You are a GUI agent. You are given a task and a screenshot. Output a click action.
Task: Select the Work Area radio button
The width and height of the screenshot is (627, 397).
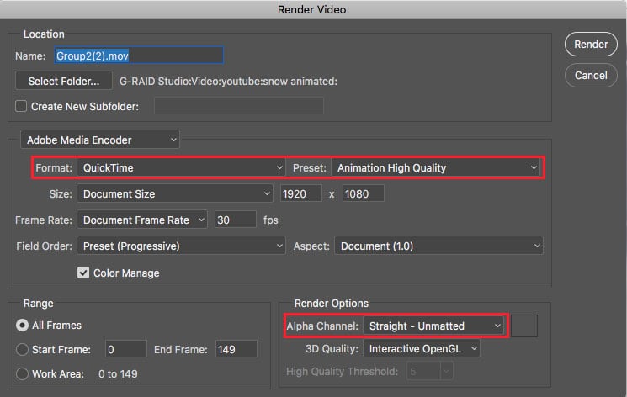click(x=22, y=374)
